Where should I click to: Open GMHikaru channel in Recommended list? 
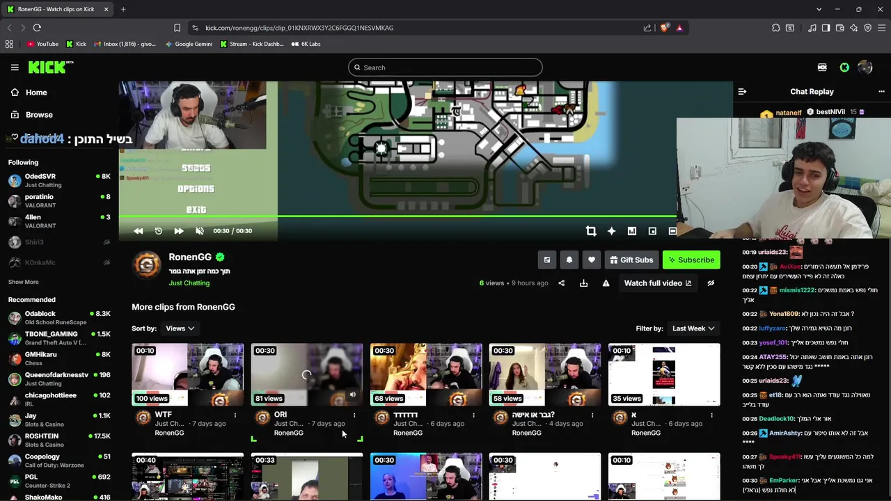[58, 358]
